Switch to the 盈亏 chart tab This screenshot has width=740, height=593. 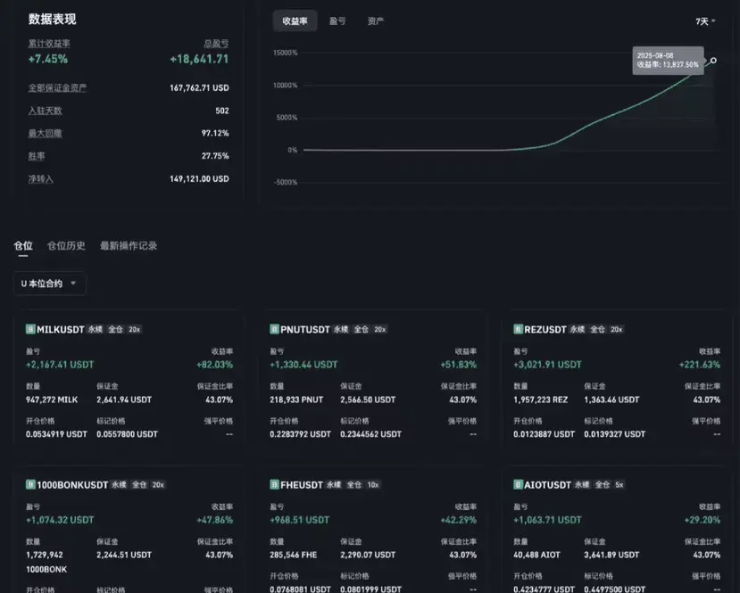337,21
